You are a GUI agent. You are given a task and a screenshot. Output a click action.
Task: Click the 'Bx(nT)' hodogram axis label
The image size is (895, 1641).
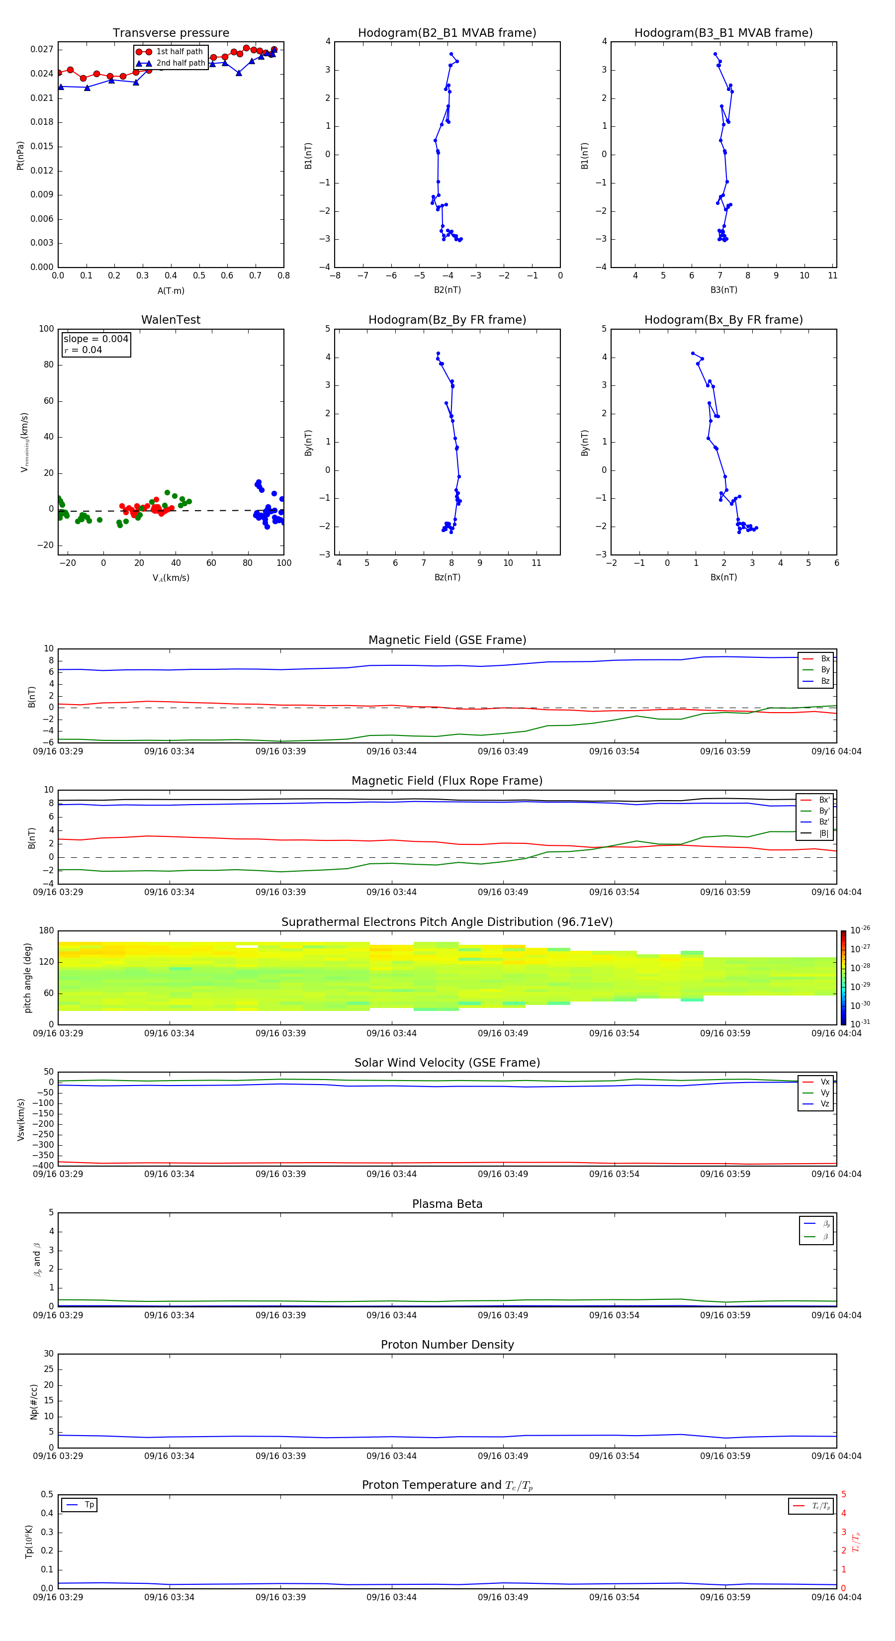click(x=723, y=577)
